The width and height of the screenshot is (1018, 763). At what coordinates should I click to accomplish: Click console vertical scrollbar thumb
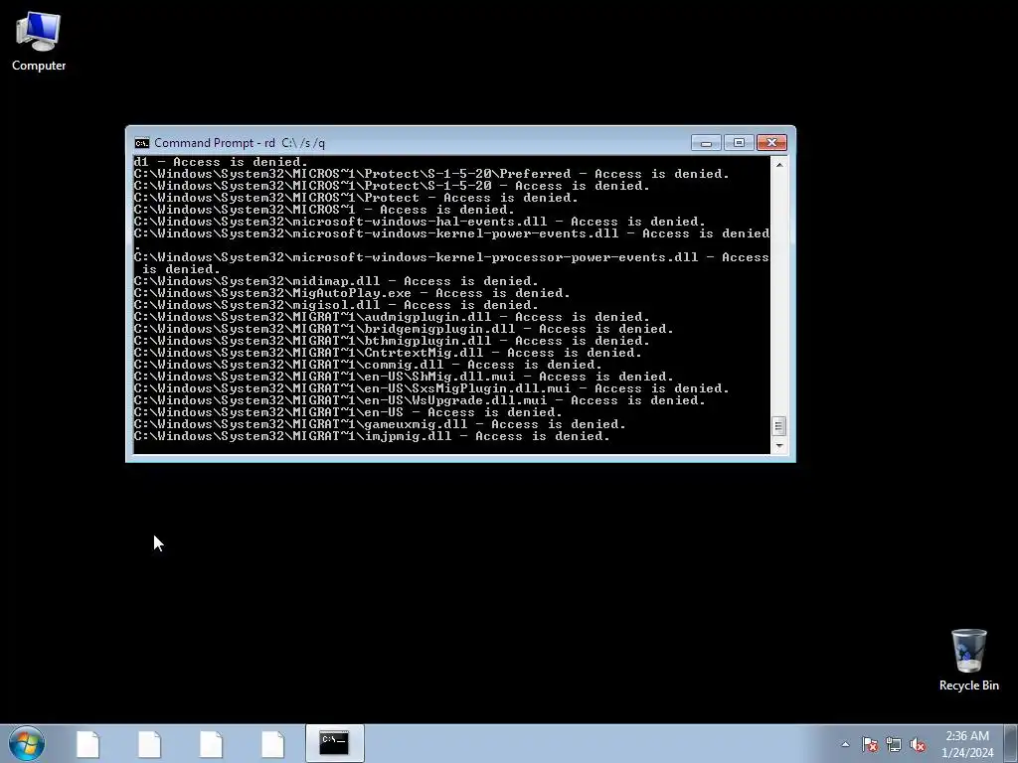click(779, 426)
